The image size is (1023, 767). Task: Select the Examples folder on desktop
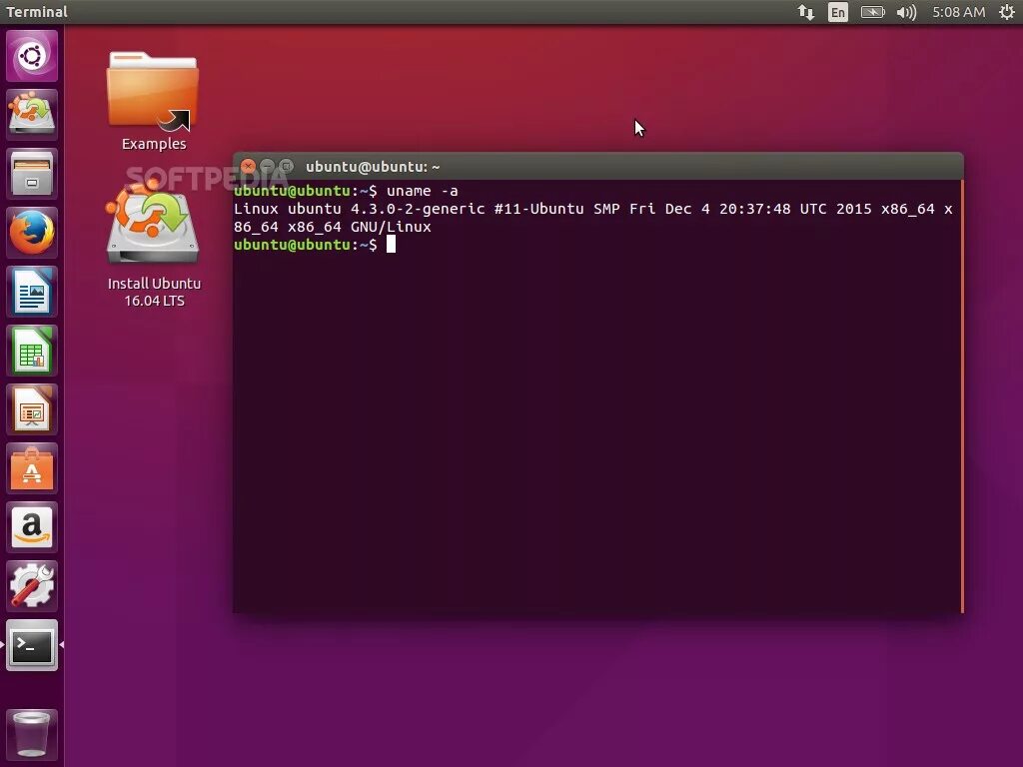[x=153, y=101]
